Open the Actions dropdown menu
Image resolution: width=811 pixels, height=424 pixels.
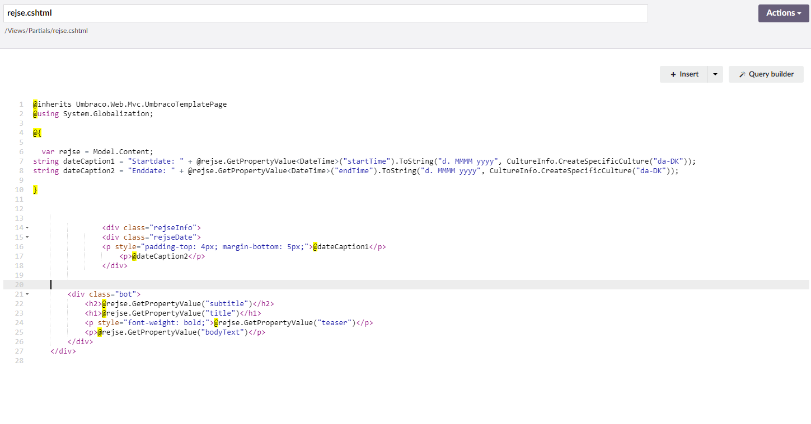(784, 13)
